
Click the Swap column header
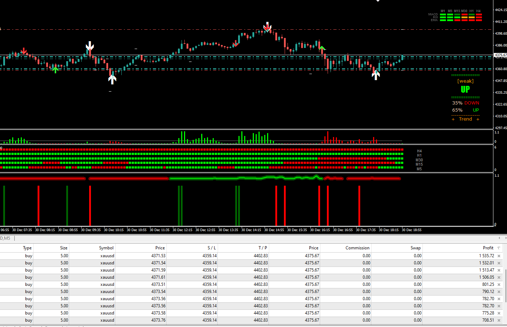(415, 248)
